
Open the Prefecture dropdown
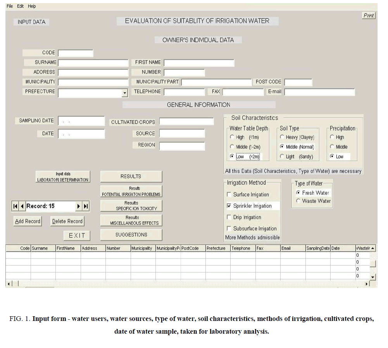tap(125, 93)
